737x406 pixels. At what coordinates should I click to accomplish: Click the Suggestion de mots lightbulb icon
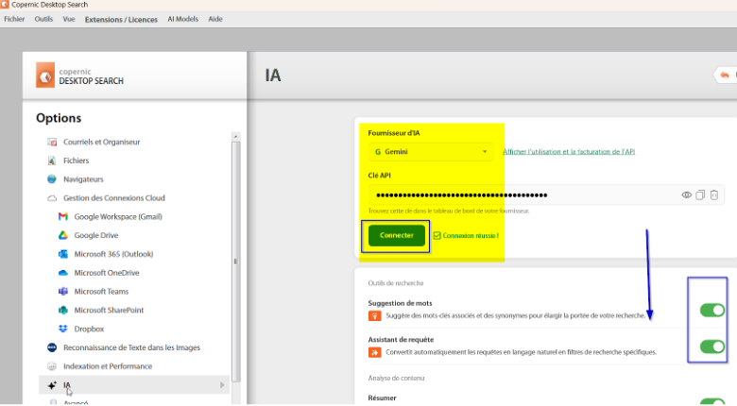(x=374, y=315)
